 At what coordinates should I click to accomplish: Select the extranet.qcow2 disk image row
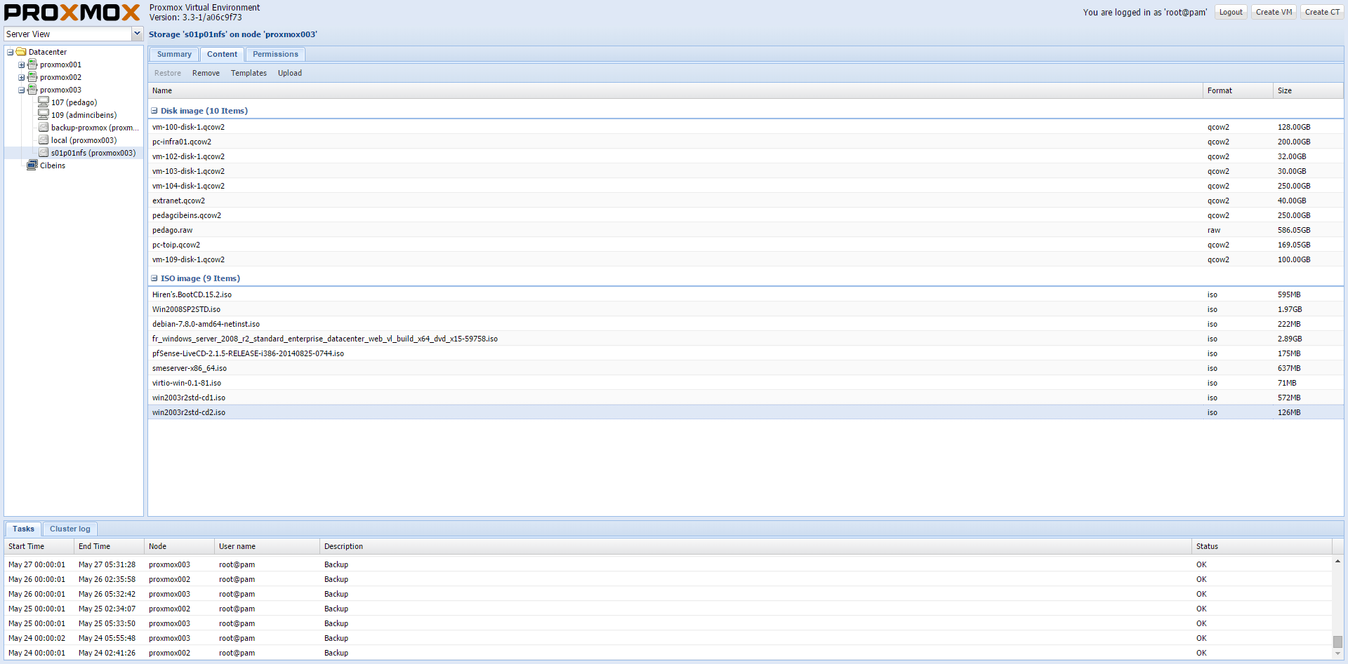pyautogui.click(x=746, y=201)
